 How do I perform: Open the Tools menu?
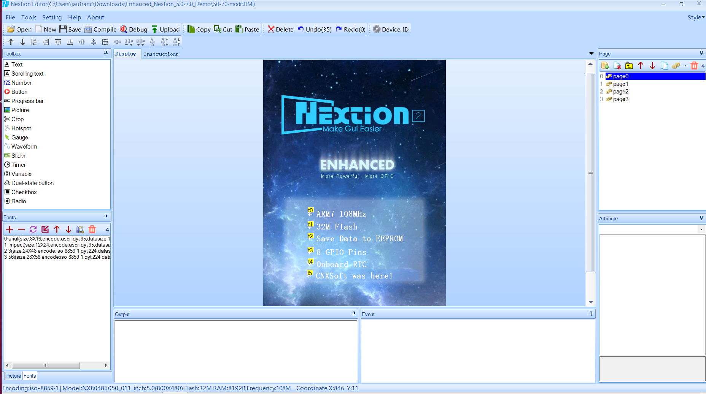(29, 17)
